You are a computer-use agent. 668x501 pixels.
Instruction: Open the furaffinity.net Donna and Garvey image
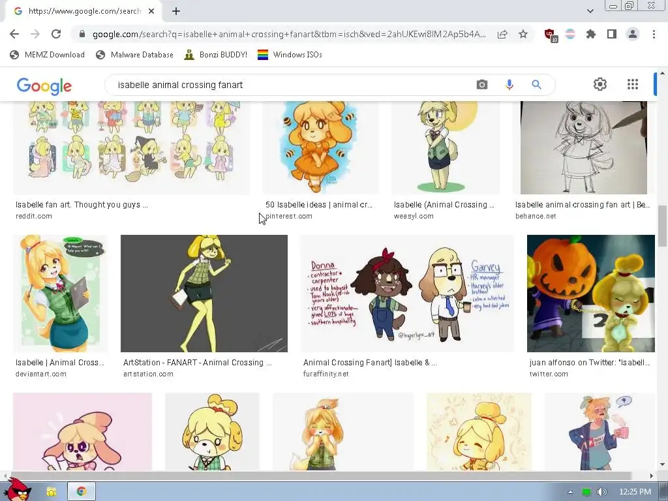(x=407, y=294)
